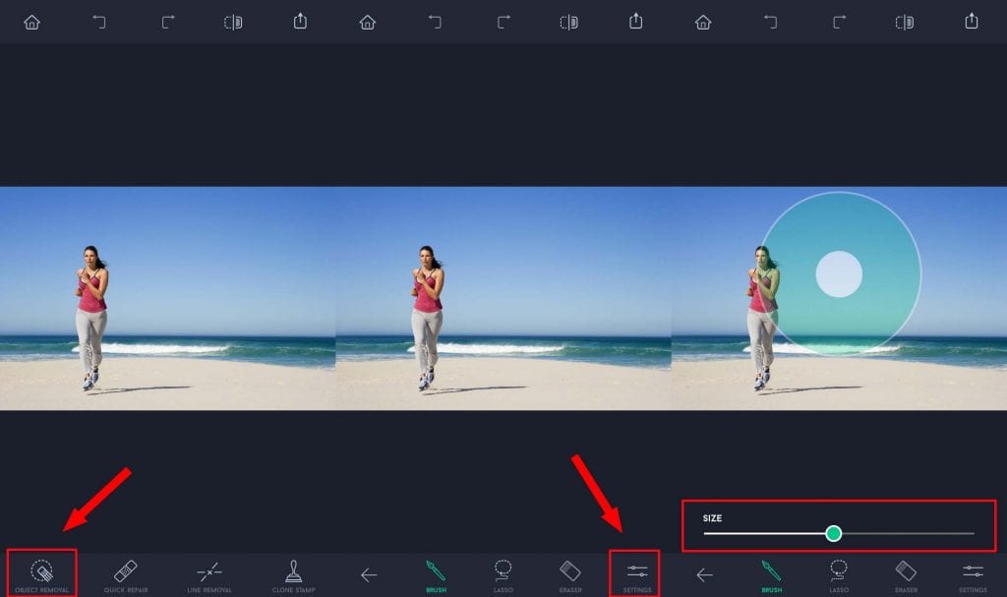1007x597 pixels.
Task: Select Brush tool in middle screen
Action: pyautogui.click(x=436, y=575)
